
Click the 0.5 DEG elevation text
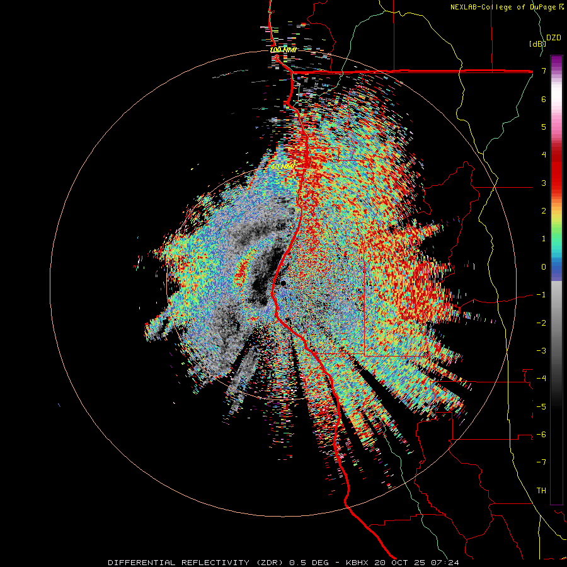click(309, 563)
